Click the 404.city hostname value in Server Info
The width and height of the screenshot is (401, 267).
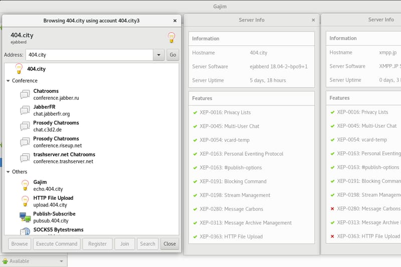[x=258, y=53]
